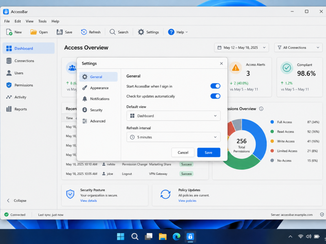Collapse the sidebar with Collapse chevron

(8, 200)
